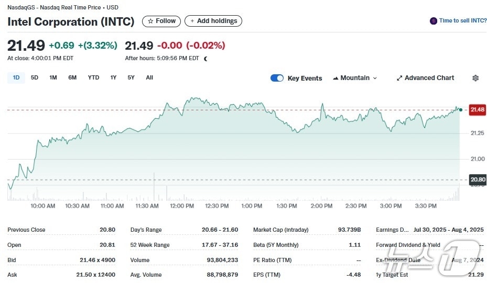Viewport: 487px width, 283px height.
Task: Click the after-hours moon icon
Action: (205, 59)
